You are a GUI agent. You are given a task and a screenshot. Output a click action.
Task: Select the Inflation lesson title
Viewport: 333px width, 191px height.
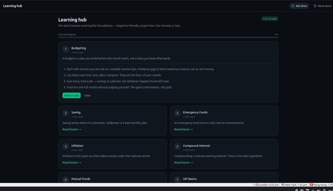pyautogui.click(x=77, y=146)
